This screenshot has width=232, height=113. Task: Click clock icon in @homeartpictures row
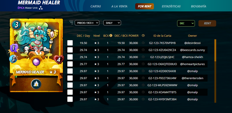coord(143,64)
